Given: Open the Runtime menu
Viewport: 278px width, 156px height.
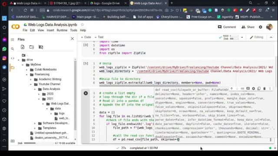Looking at the screenshot, I should point(62,30).
